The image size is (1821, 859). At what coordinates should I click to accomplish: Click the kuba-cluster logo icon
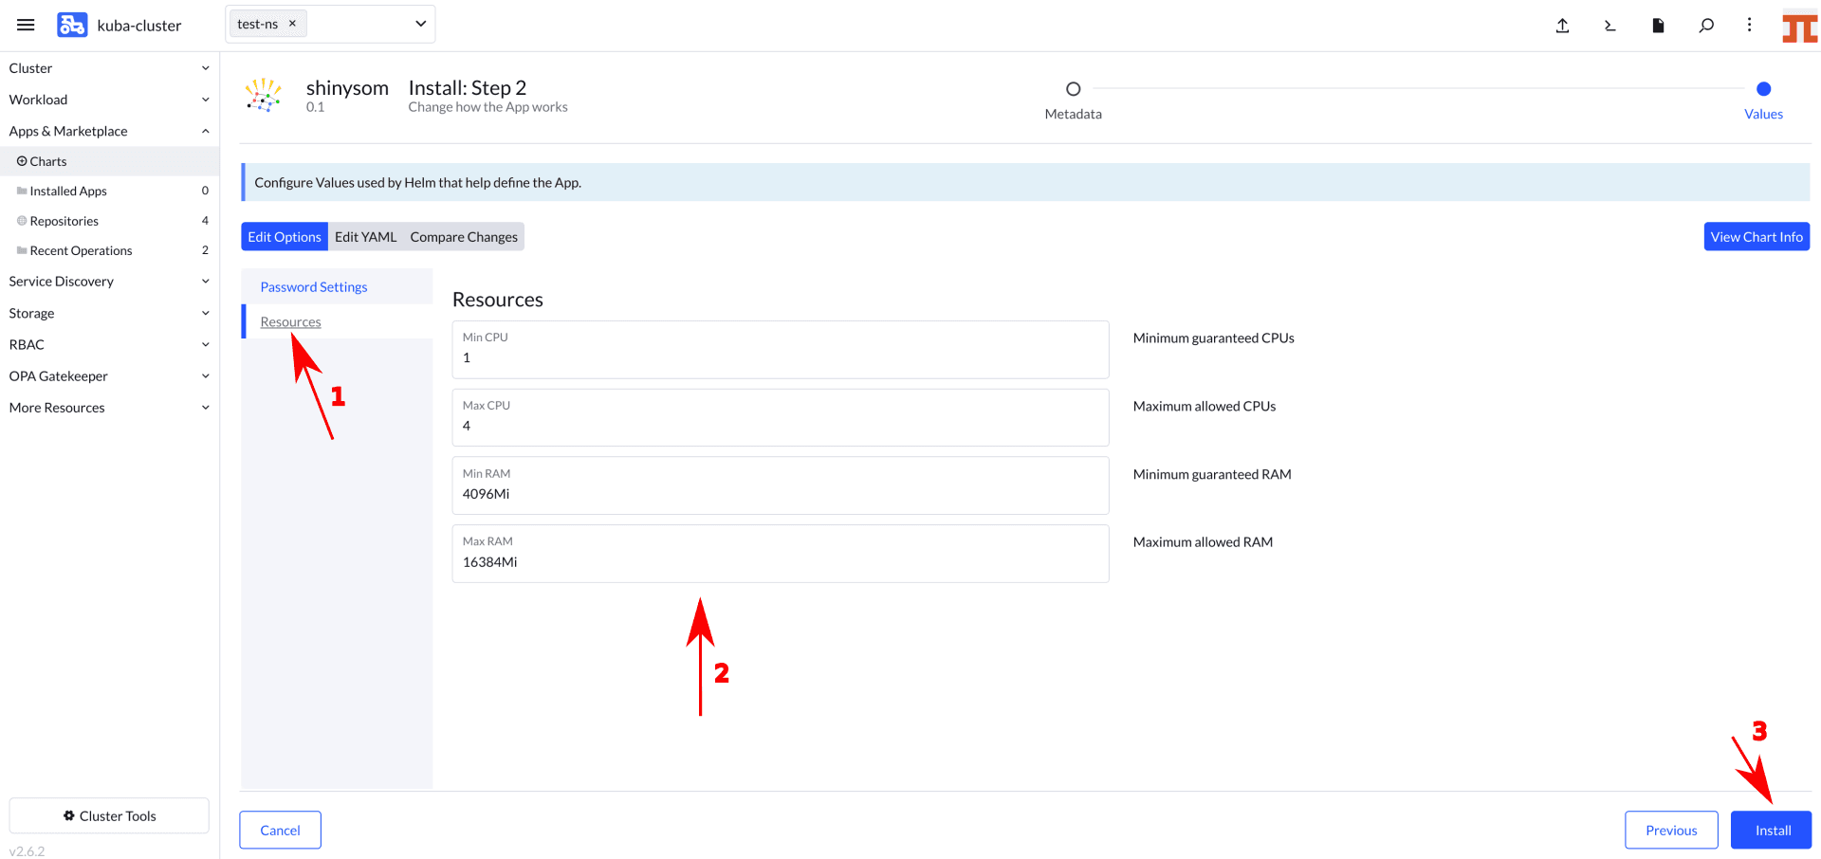pyautogui.click(x=70, y=24)
